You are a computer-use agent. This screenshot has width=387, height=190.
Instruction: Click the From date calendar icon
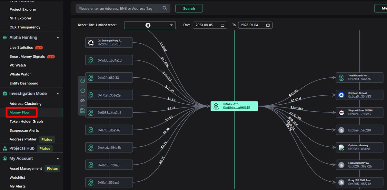coord(223,25)
